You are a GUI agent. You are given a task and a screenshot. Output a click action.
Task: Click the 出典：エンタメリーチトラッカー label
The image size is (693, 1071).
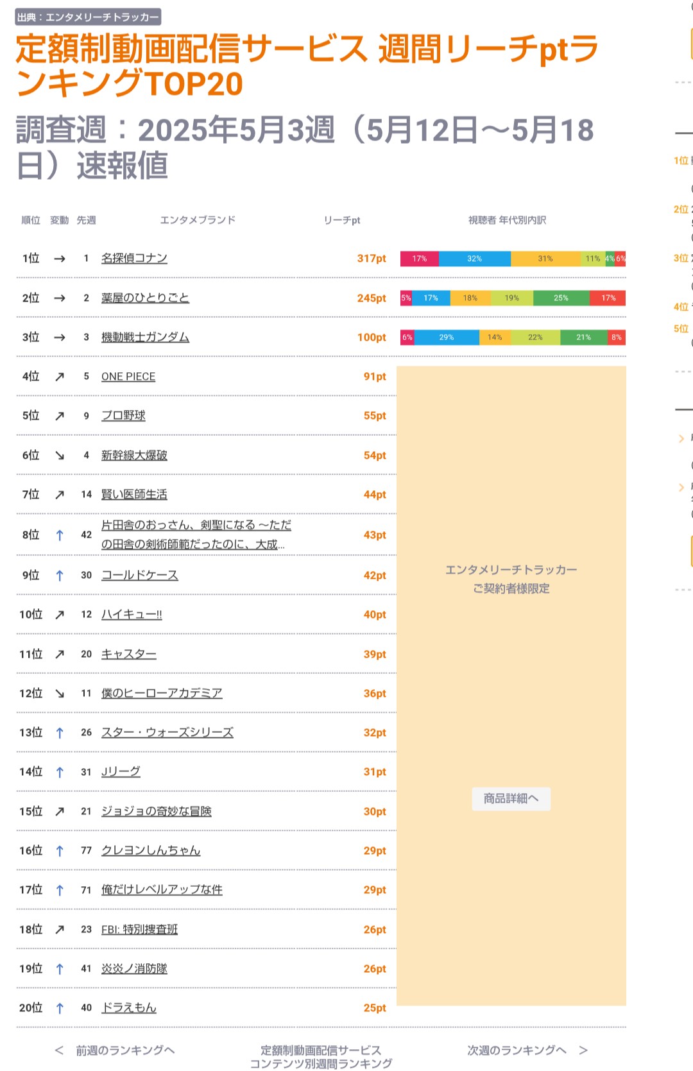pyautogui.click(x=88, y=17)
